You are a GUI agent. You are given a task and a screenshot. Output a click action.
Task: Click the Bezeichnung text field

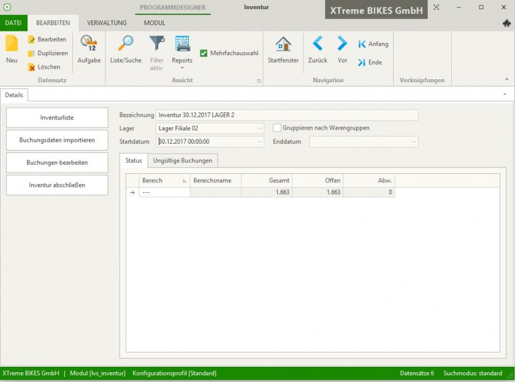[287, 115]
